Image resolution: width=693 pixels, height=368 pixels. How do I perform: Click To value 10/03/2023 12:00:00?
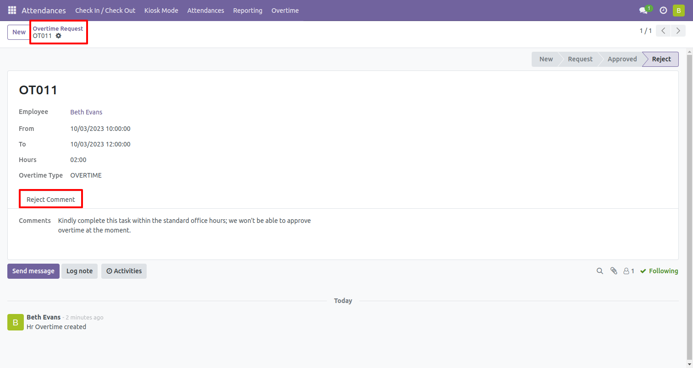(x=100, y=144)
